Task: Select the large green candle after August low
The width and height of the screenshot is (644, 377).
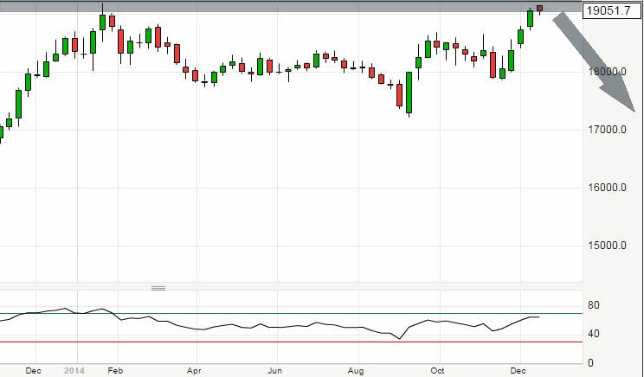Action: point(409,93)
